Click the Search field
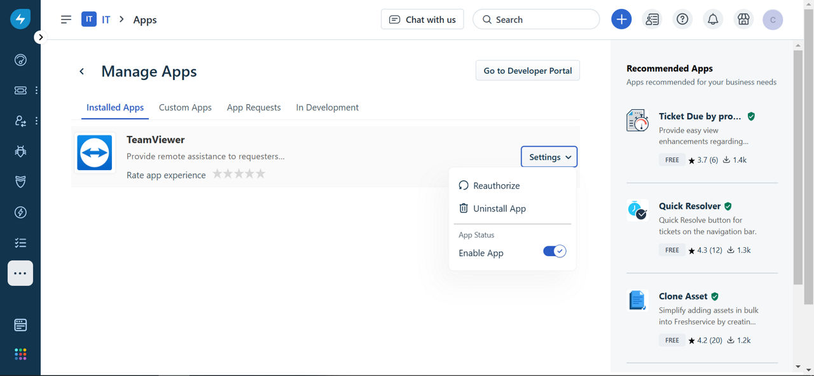The width and height of the screenshot is (814, 376). [536, 19]
